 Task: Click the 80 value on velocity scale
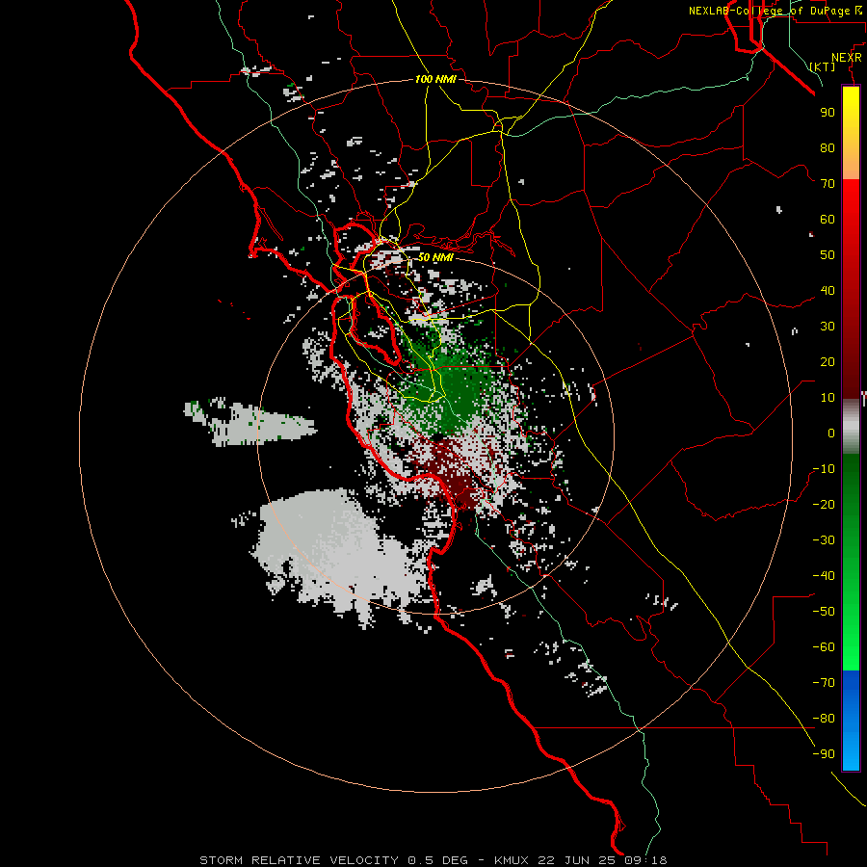pyautogui.click(x=828, y=147)
